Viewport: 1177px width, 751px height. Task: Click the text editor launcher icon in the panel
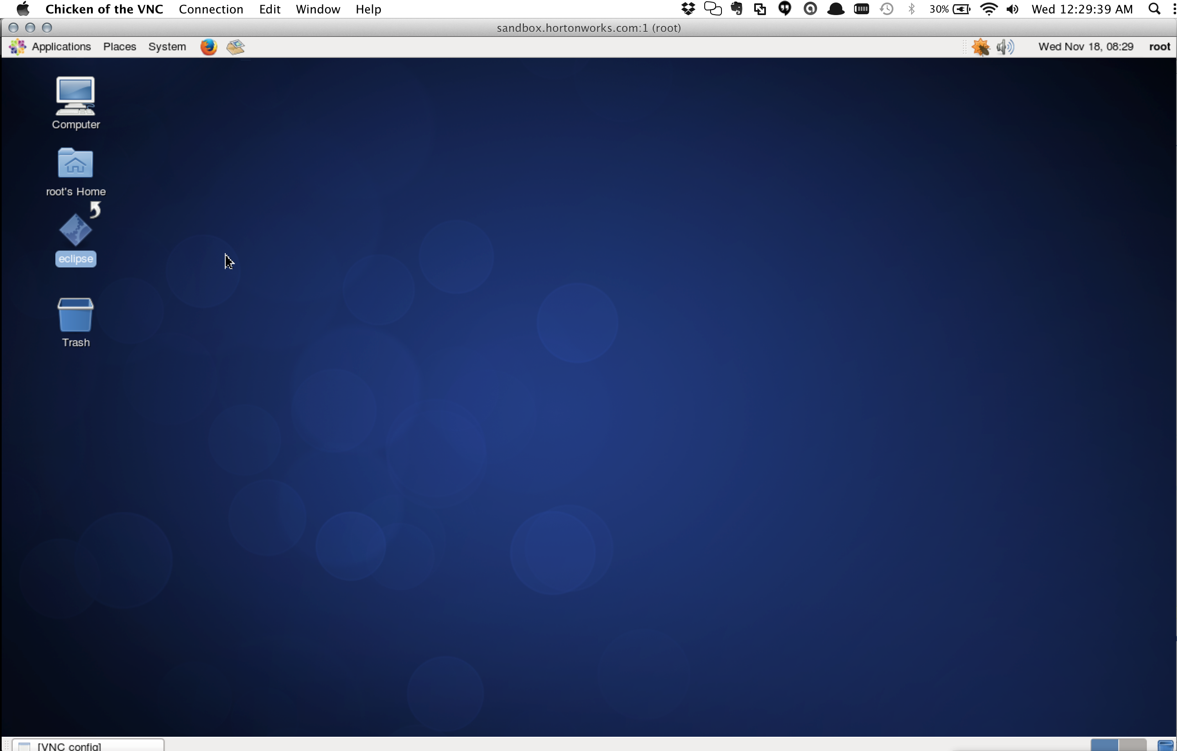236,47
